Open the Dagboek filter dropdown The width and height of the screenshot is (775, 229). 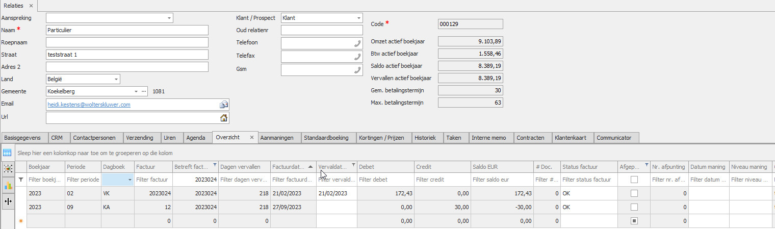130,180
